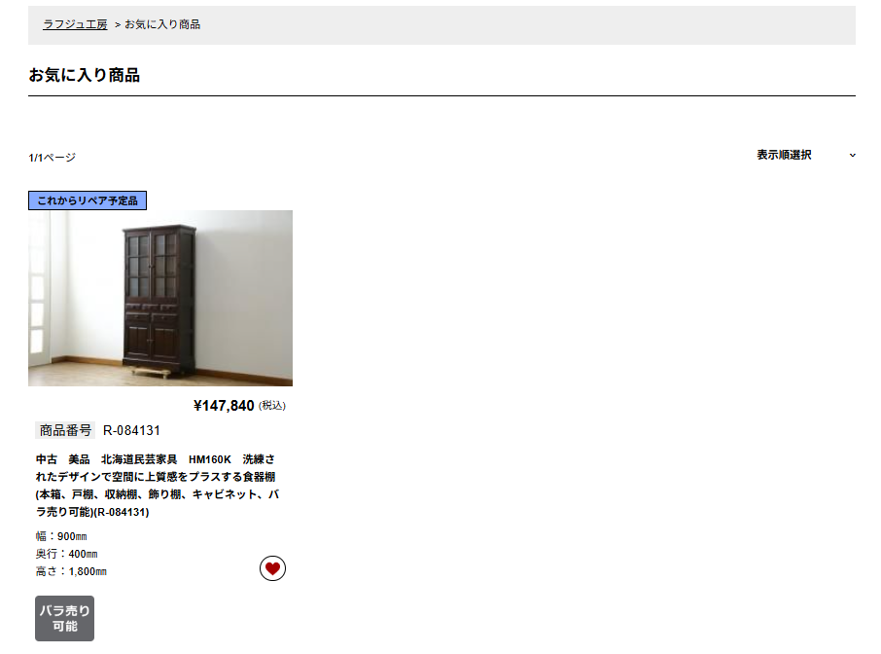The height and width of the screenshot is (654, 881).
Task: Click the (税込) tax-included label
Action: pyautogui.click(x=272, y=406)
